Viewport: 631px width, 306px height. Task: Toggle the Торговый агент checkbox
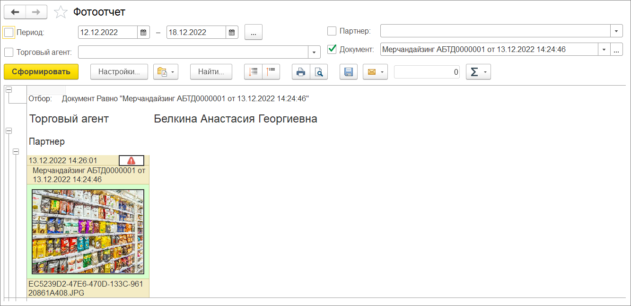(x=9, y=52)
